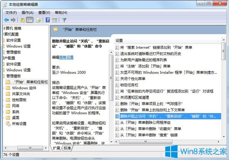Open the 操作(A) menu

tap(27, 13)
